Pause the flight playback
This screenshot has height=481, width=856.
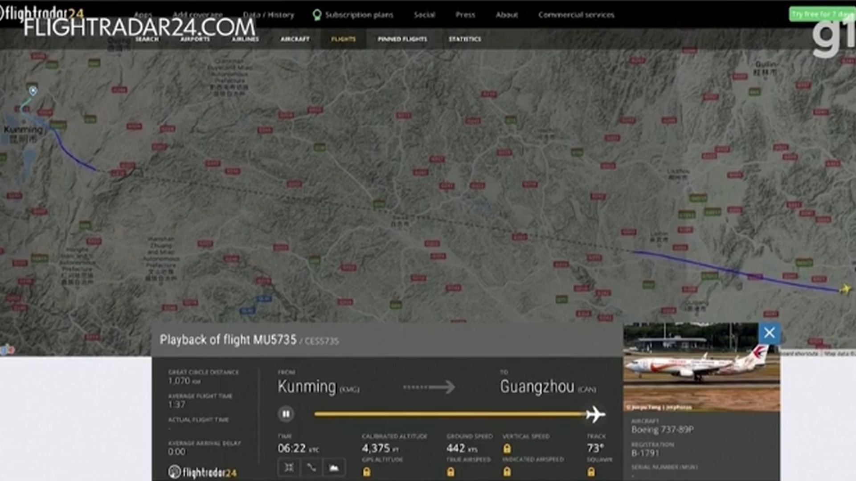(286, 414)
